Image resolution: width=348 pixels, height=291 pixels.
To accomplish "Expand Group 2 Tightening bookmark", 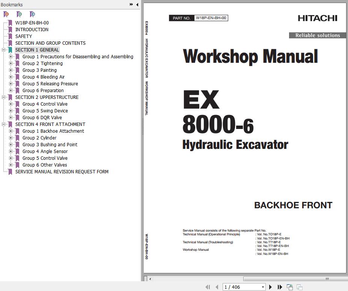I will [x=11, y=64].
